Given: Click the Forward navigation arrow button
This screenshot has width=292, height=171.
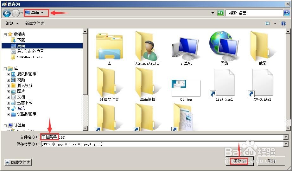Looking at the screenshot, I should coord(16,13).
